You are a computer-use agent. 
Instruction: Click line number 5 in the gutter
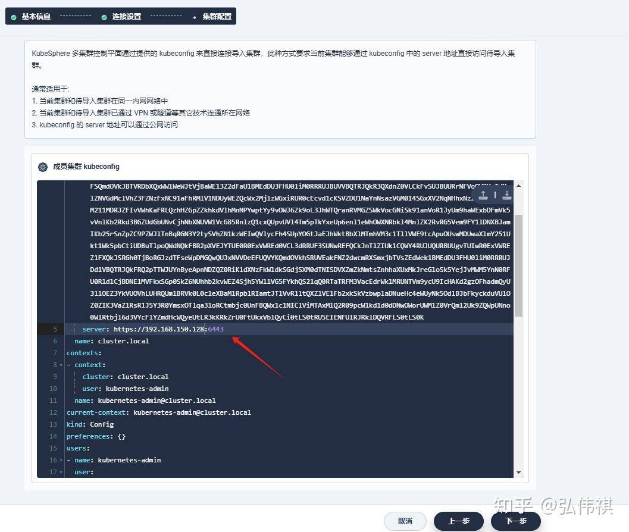coord(55,329)
